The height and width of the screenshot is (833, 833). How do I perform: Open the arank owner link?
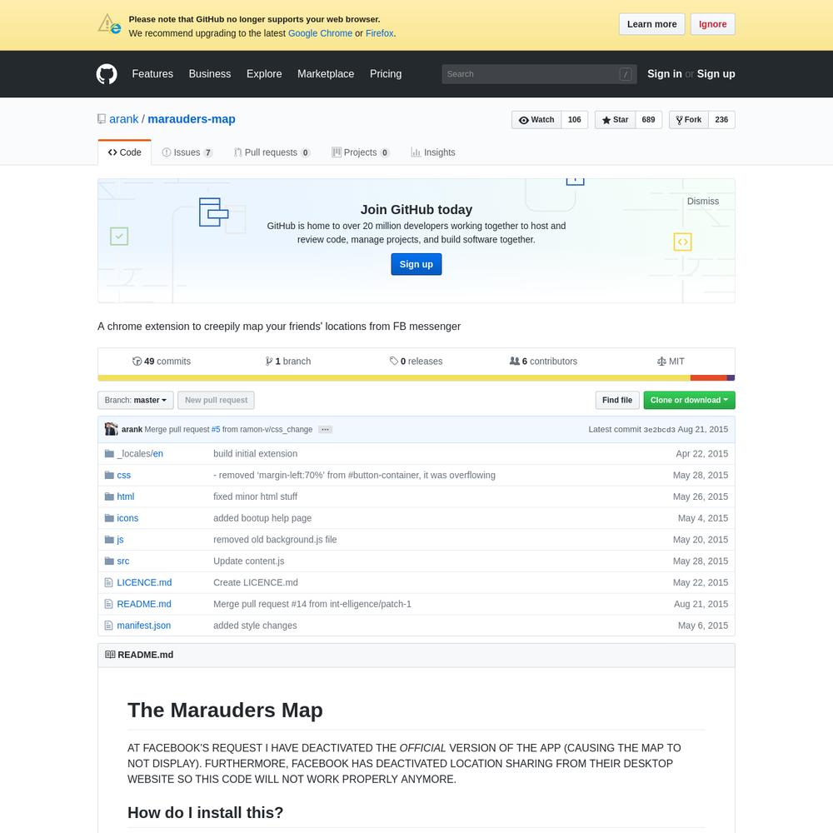(x=124, y=119)
